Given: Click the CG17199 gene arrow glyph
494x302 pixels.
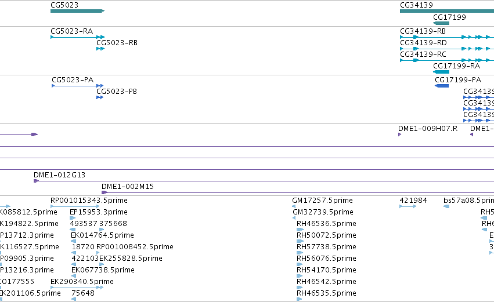Looking at the screenshot, I should pos(441,23).
